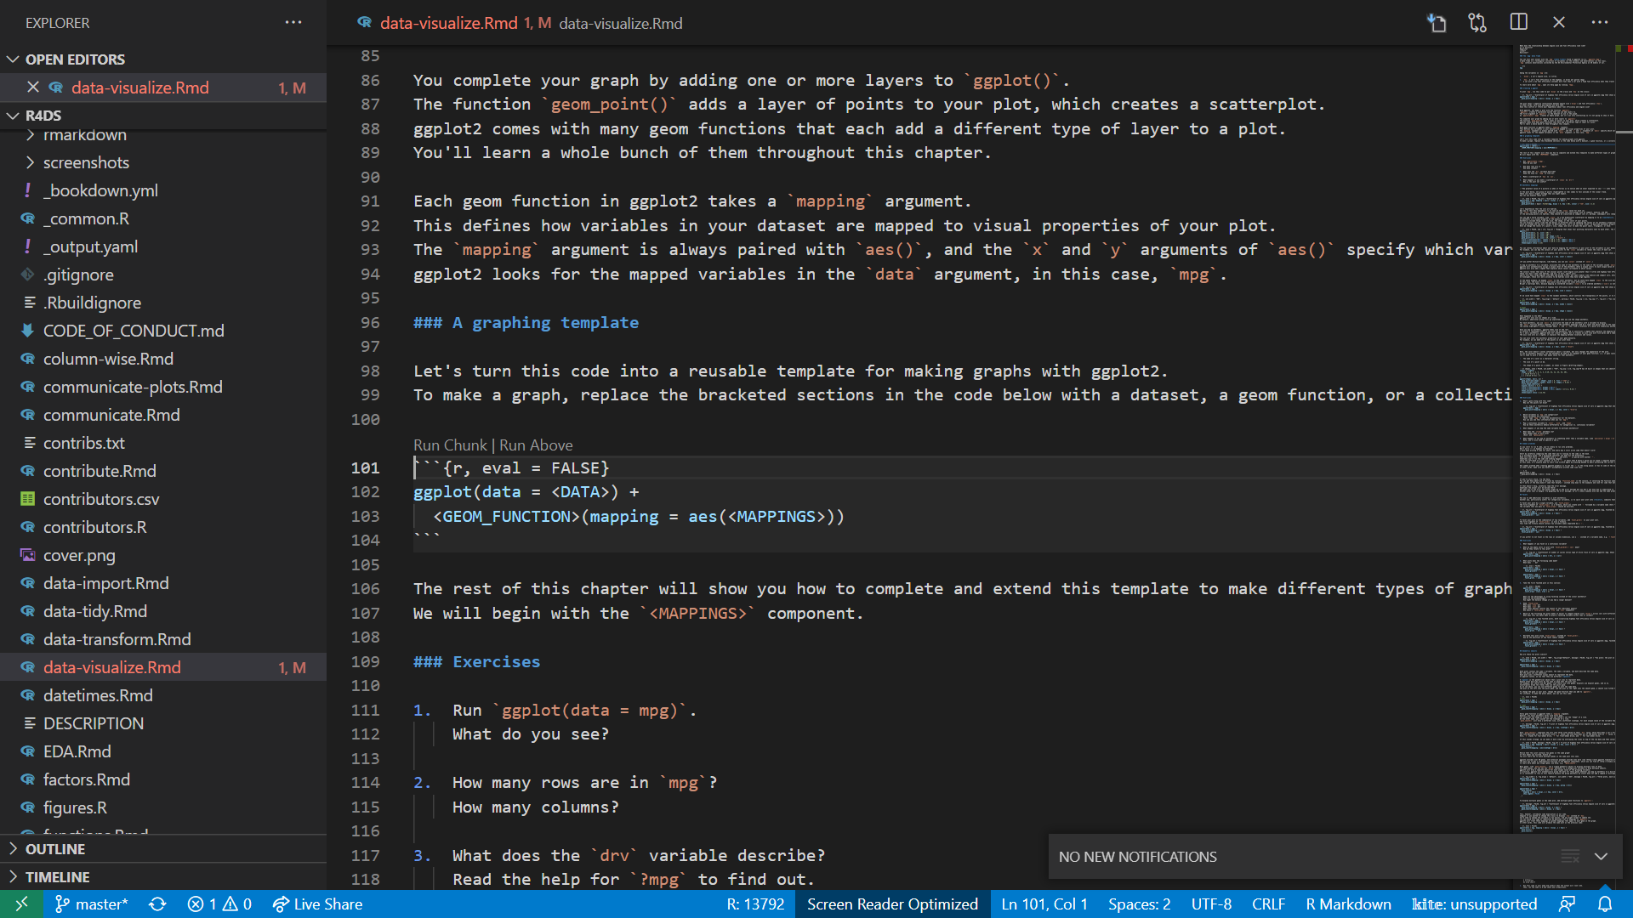The image size is (1633, 918).
Task: Click the Synchronize Changes icon in status bar
Action: point(158,904)
